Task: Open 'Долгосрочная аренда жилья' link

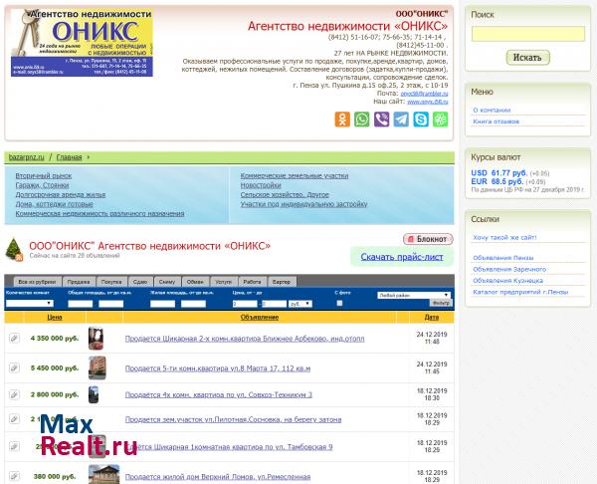Action: (61, 195)
